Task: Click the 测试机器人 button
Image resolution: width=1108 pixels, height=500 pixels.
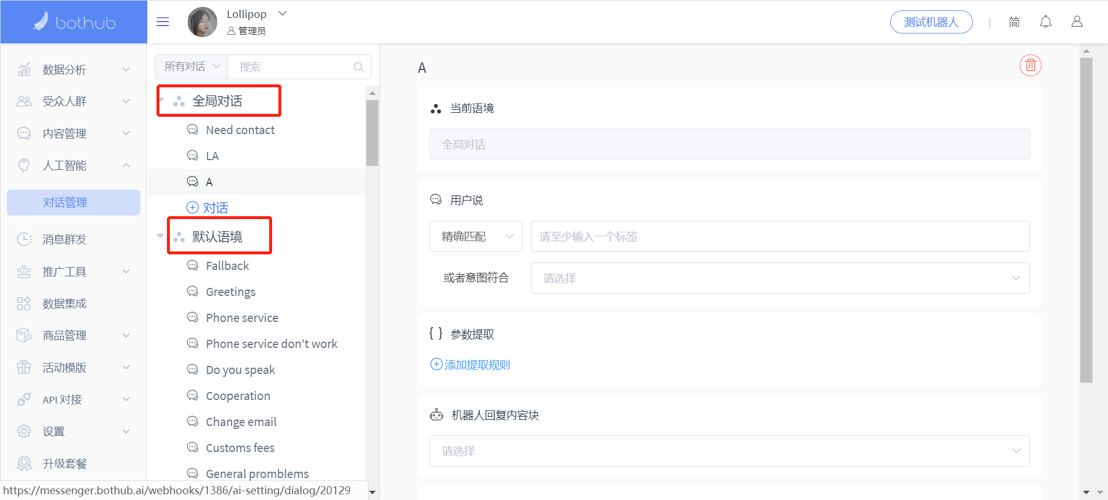Action: [931, 22]
